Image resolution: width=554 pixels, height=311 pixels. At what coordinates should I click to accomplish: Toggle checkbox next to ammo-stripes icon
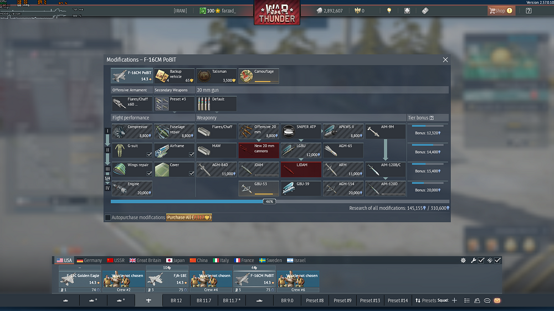(497, 260)
